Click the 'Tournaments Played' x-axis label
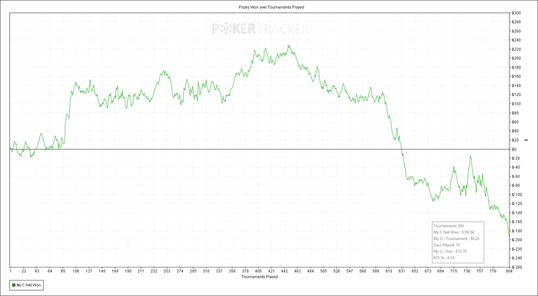538x296 pixels. pos(260,277)
